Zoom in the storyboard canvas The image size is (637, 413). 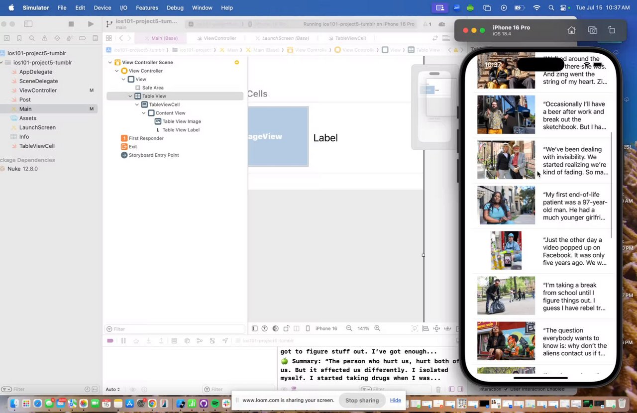(377, 328)
